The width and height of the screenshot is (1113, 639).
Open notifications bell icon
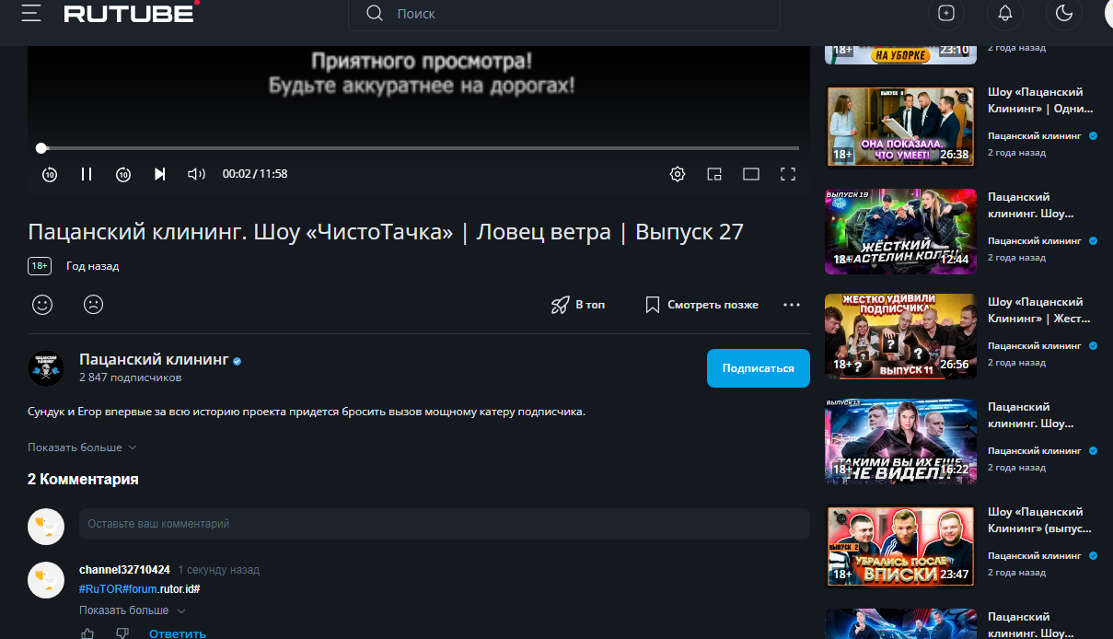coord(1005,13)
